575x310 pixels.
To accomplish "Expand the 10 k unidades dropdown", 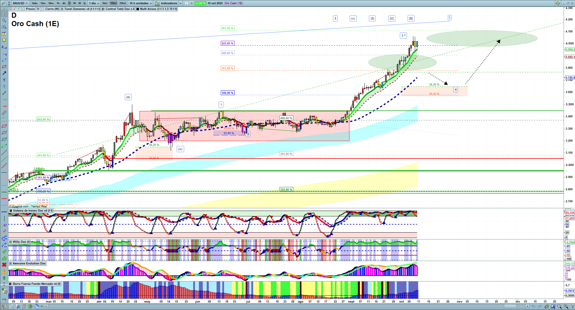I will pos(141,3).
